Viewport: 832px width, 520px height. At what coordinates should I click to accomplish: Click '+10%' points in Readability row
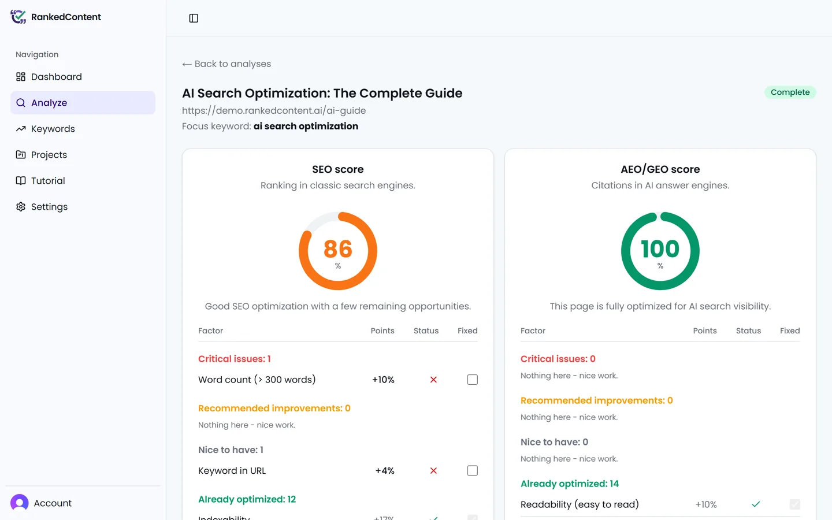(x=706, y=504)
